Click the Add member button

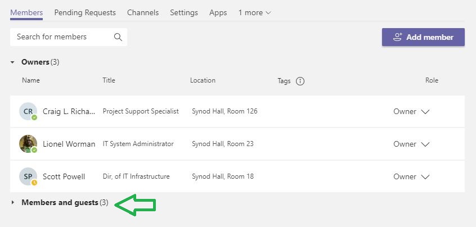pos(423,37)
